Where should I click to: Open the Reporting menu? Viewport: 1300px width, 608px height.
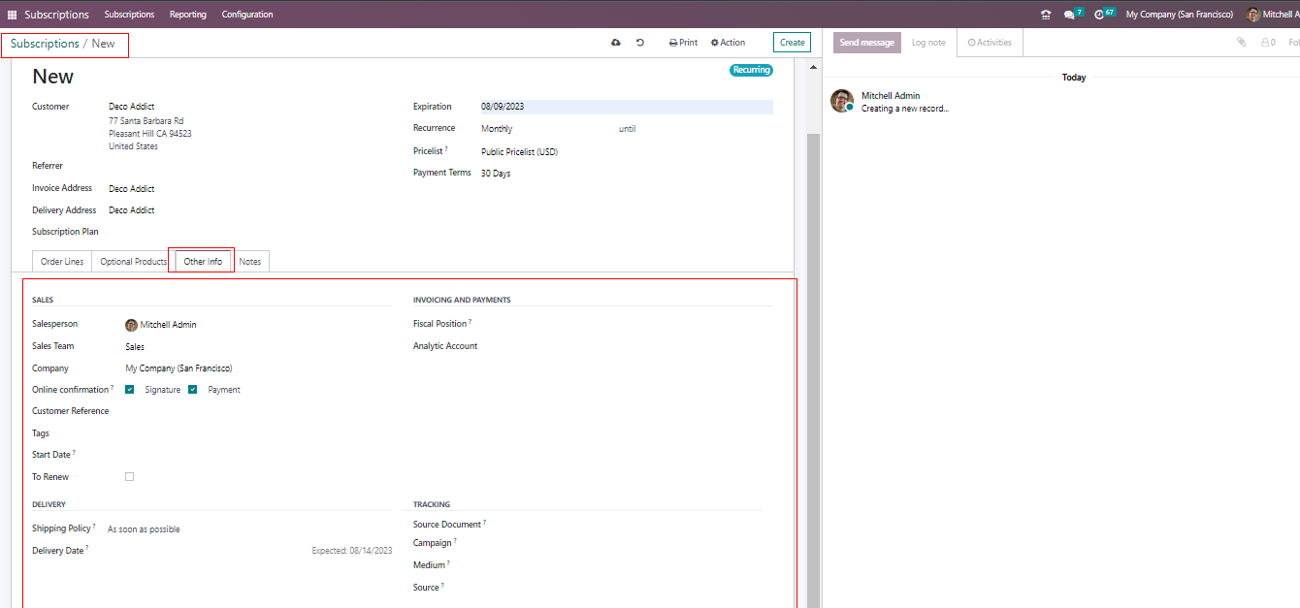[187, 15]
